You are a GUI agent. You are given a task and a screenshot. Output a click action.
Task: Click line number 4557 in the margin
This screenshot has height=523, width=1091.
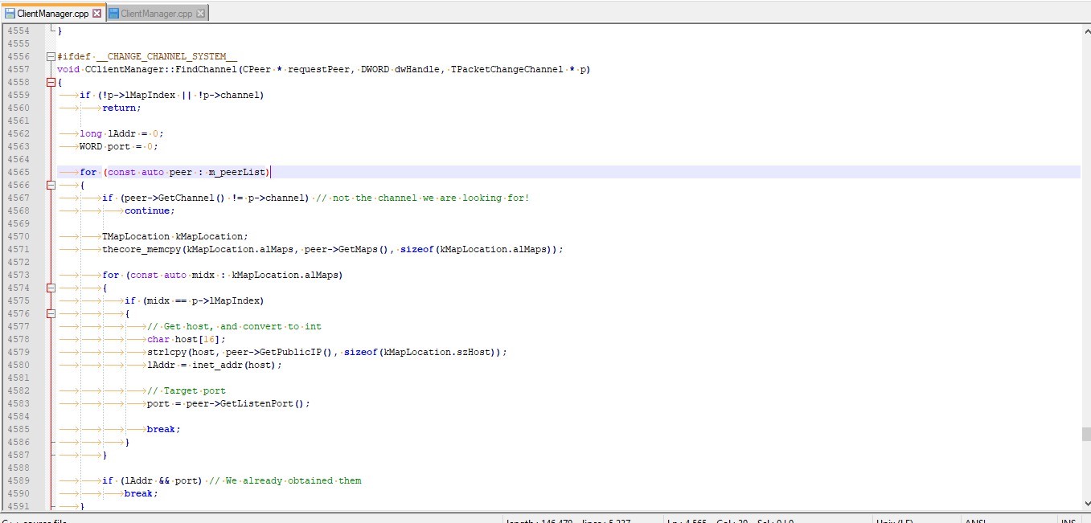[18, 69]
